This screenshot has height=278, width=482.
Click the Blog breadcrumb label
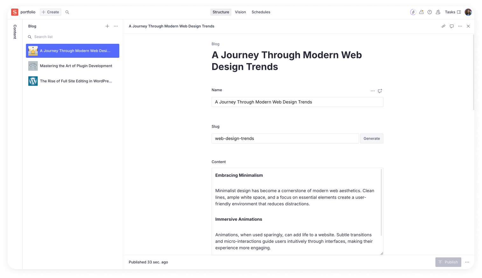click(x=215, y=44)
